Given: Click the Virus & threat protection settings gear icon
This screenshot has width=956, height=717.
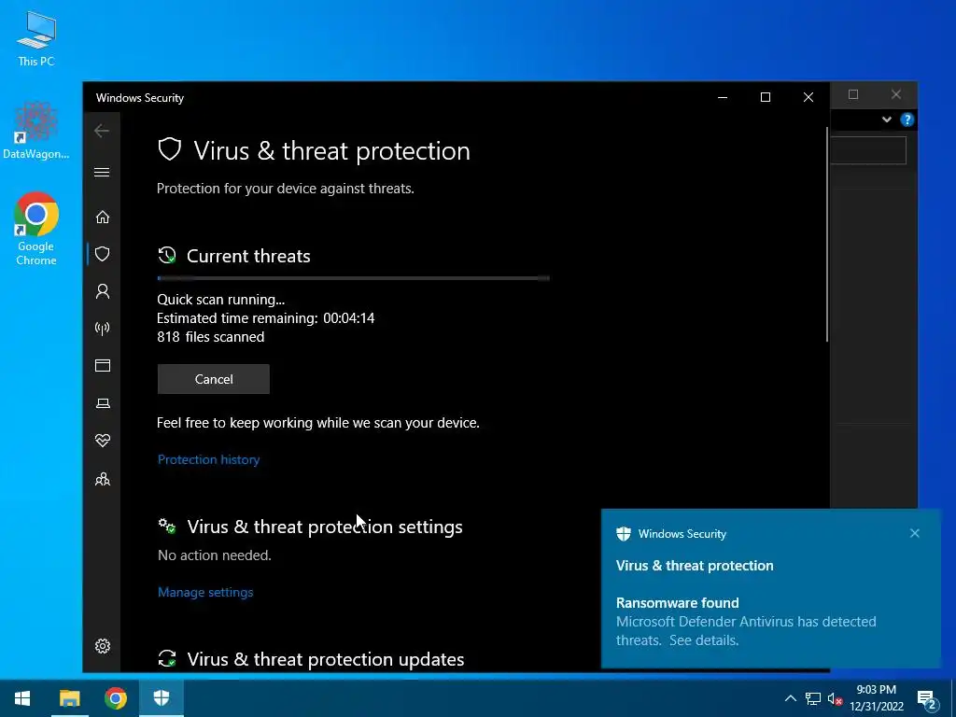Looking at the screenshot, I should pos(167,527).
